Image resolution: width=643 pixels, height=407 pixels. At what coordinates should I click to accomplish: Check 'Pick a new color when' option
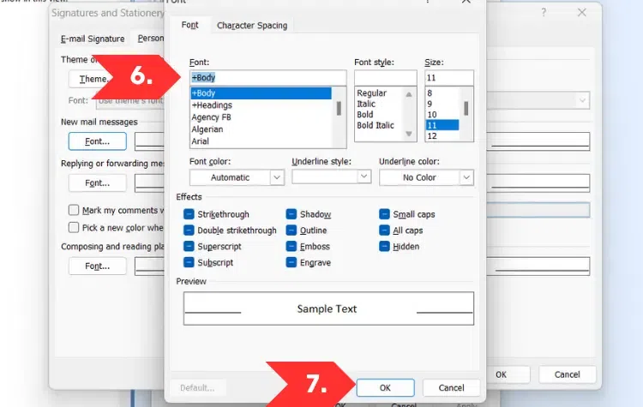coord(74,227)
